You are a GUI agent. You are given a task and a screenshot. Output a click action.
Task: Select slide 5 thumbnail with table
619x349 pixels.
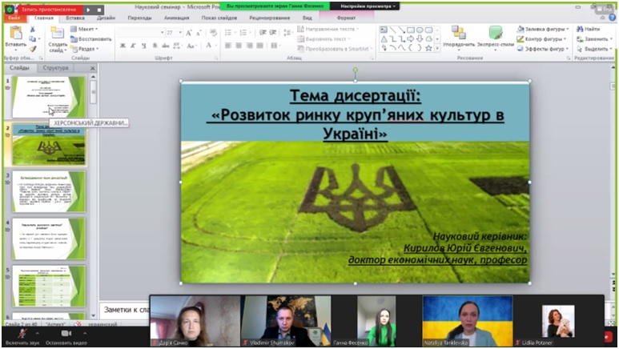point(49,287)
